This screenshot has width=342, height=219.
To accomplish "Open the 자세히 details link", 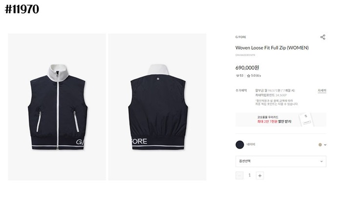I will tap(322, 91).
